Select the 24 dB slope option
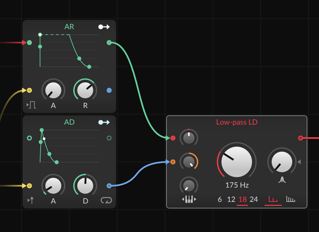 point(254,200)
